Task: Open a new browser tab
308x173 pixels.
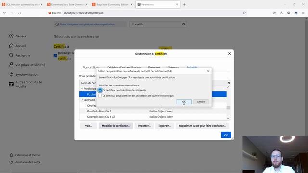Action: click(184, 4)
